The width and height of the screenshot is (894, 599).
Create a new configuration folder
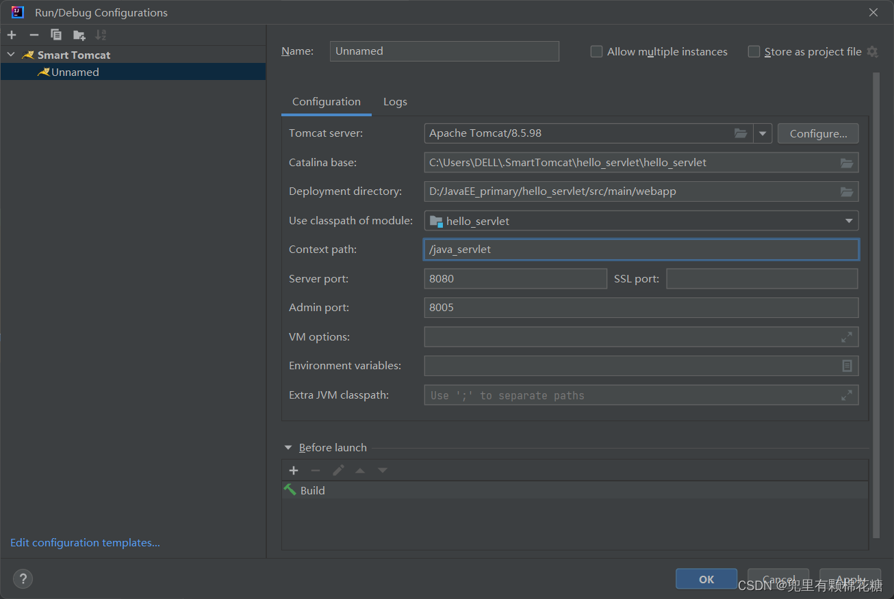click(x=79, y=35)
